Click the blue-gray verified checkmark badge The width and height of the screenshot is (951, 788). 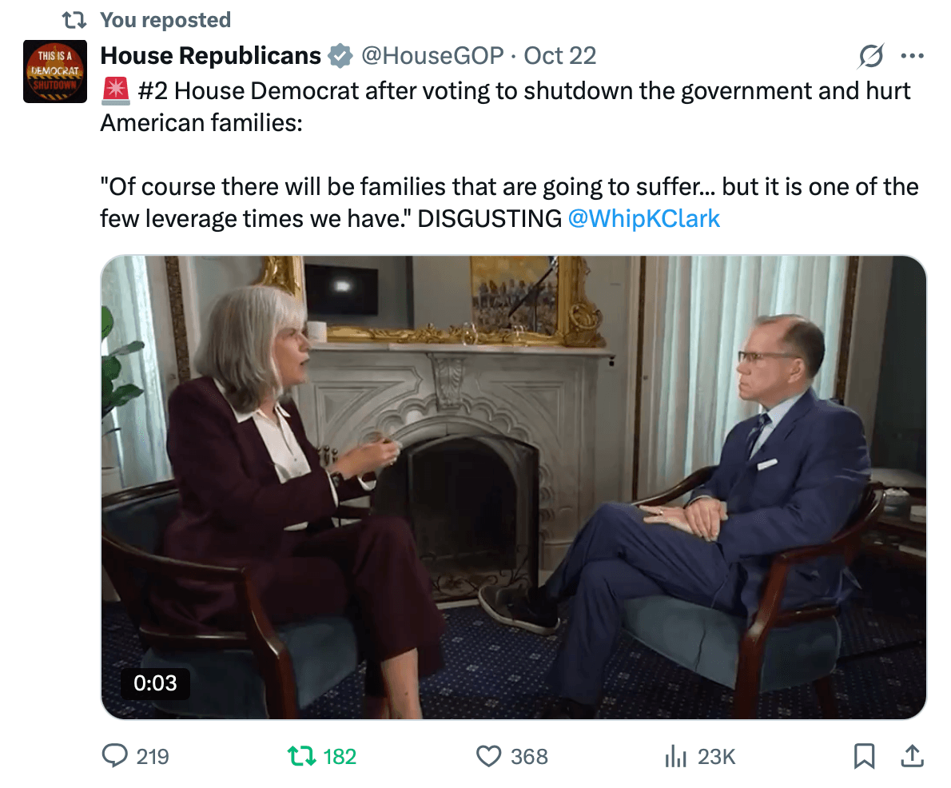click(341, 56)
